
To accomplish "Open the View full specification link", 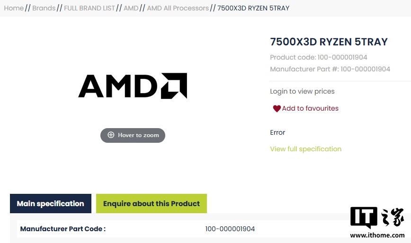I will click(x=305, y=149).
